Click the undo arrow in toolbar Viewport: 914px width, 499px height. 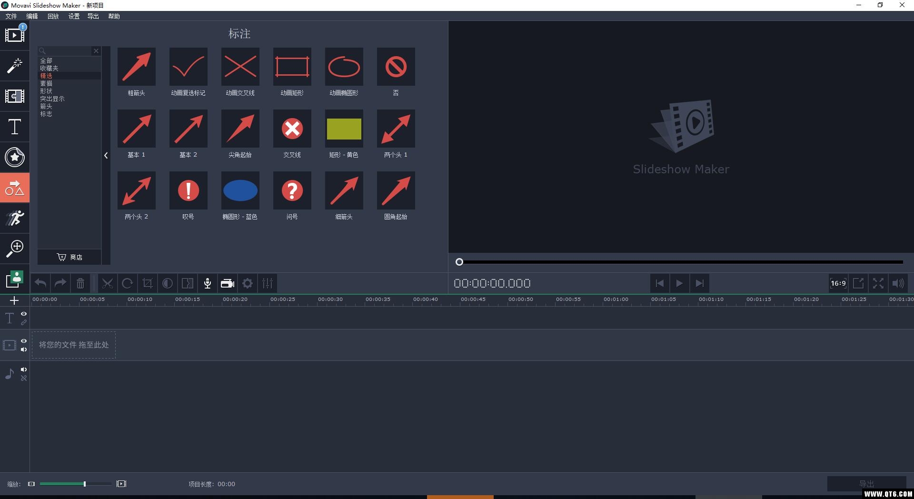(x=40, y=283)
